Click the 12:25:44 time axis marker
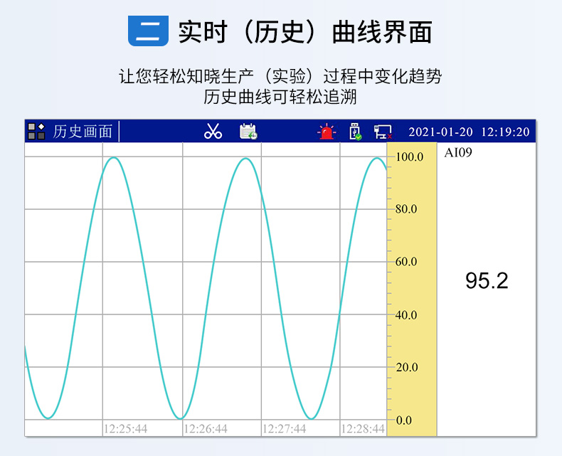Viewport: 562px width, 456px height. click(126, 428)
